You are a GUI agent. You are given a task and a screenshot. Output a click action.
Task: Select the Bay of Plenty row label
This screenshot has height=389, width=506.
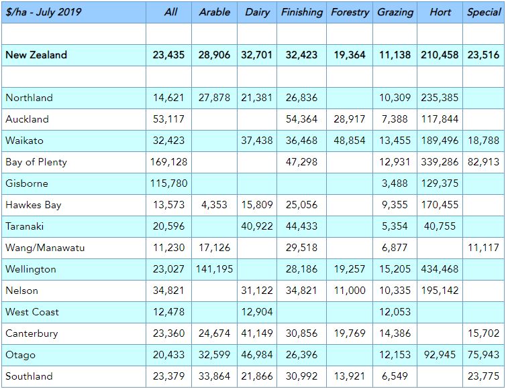tap(36, 162)
